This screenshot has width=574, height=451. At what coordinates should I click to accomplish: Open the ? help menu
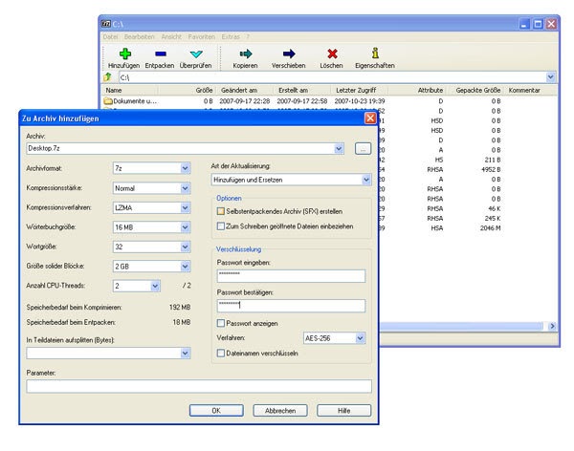(x=248, y=37)
